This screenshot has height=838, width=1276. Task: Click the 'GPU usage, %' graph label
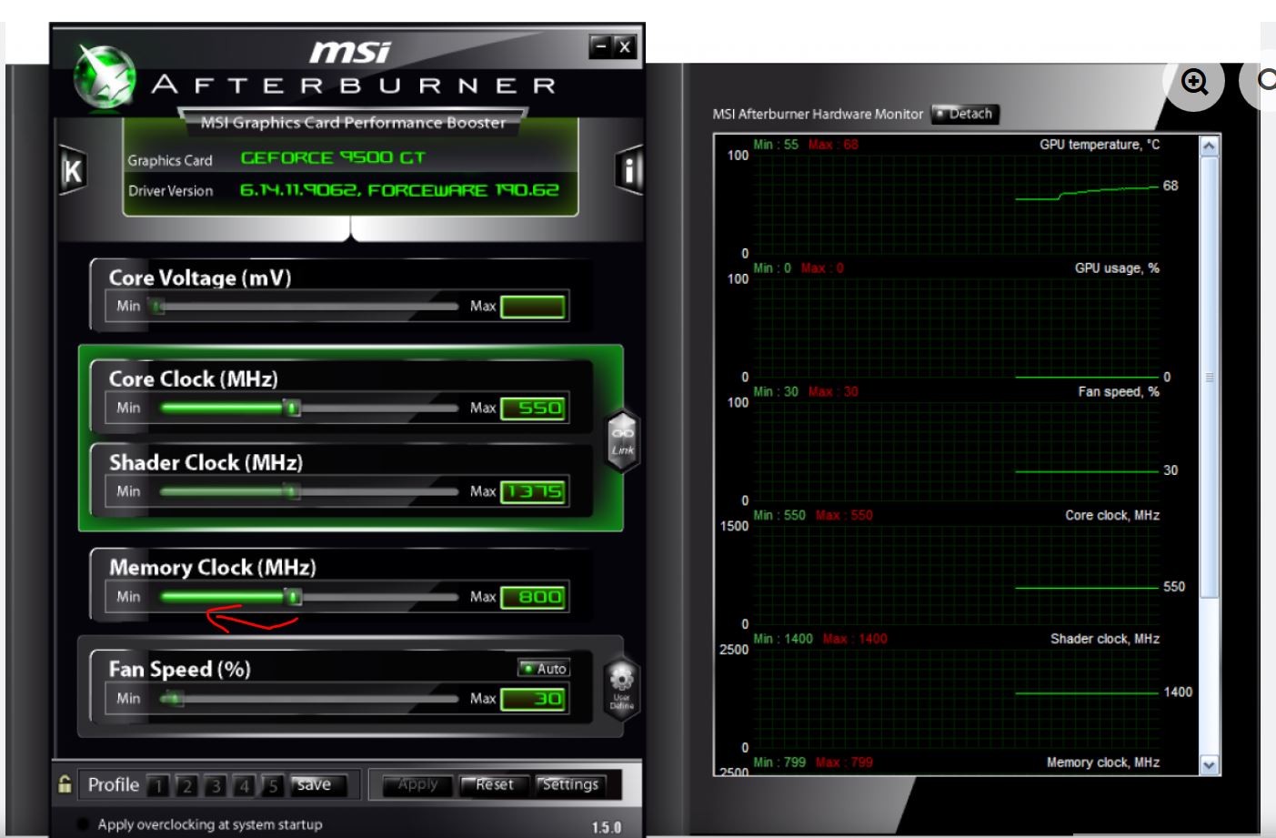coord(1117,268)
